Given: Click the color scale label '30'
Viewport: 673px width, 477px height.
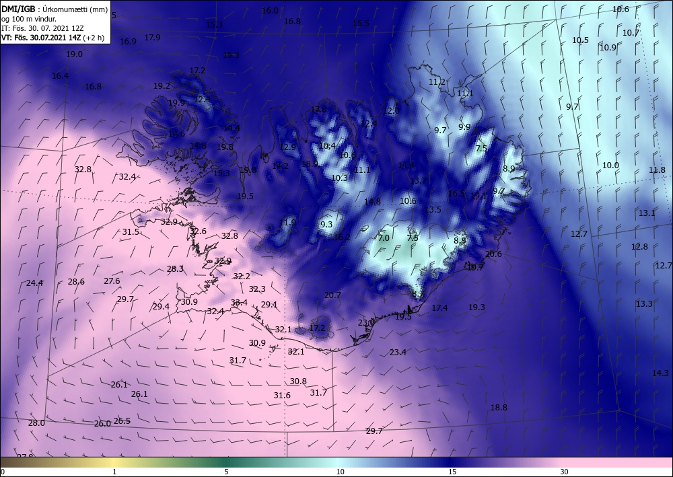Looking at the screenshot, I should (x=565, y=472).
